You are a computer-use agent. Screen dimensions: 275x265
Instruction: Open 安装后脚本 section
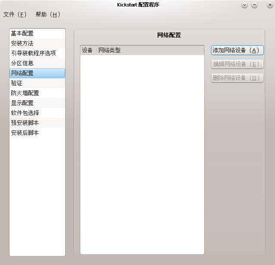click(37, 133)
